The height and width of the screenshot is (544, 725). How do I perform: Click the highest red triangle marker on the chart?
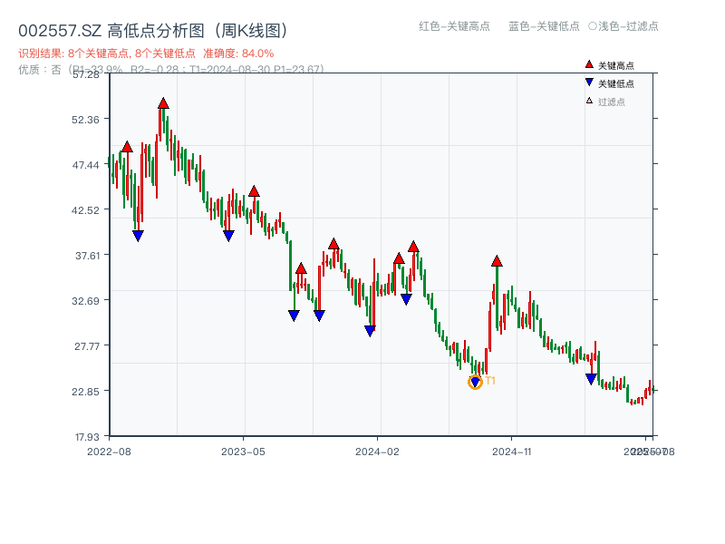pyautogui.click(x=163, y=104)
